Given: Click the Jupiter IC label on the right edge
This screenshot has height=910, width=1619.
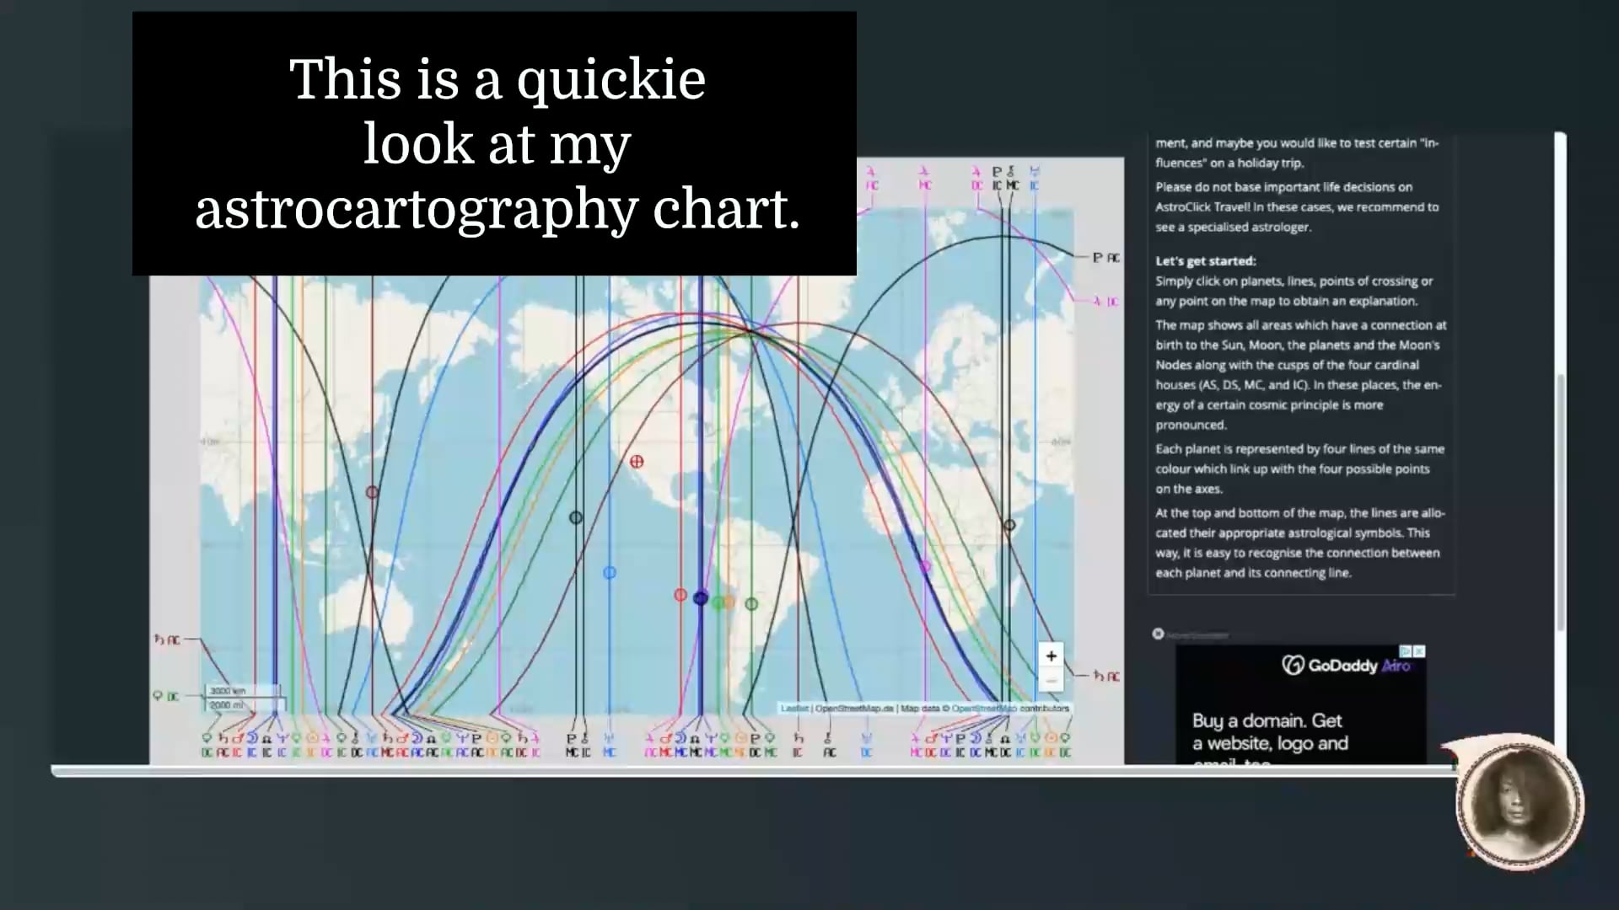Looking at the screenshot, I should [x=1107, y=301].
